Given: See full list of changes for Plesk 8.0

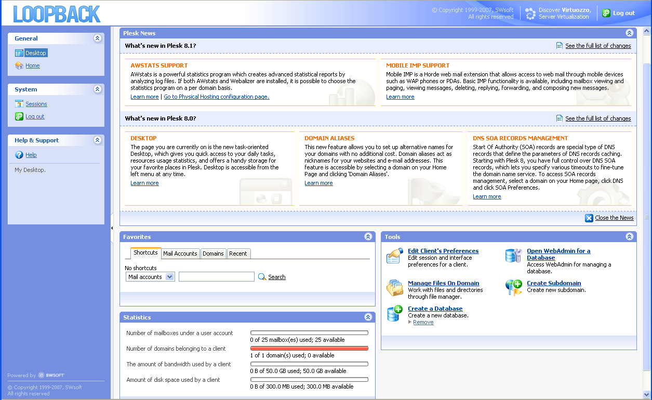Looking at the screenshot, I should pyautogui.click(x=598, y=118).
